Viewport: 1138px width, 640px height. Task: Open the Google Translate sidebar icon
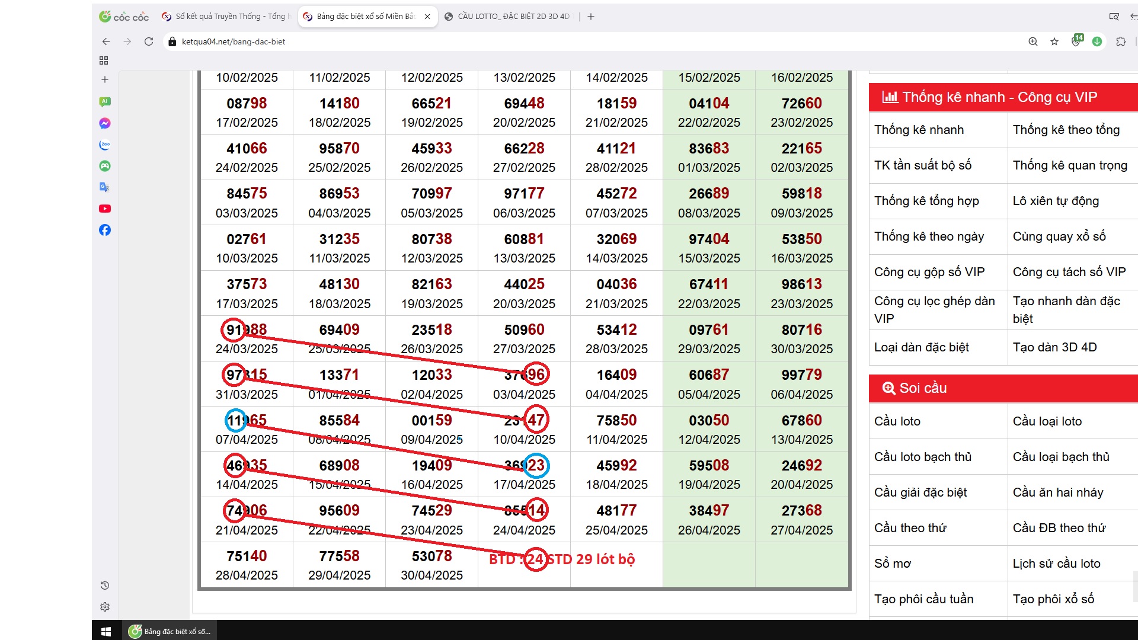[x=105, y=187]
